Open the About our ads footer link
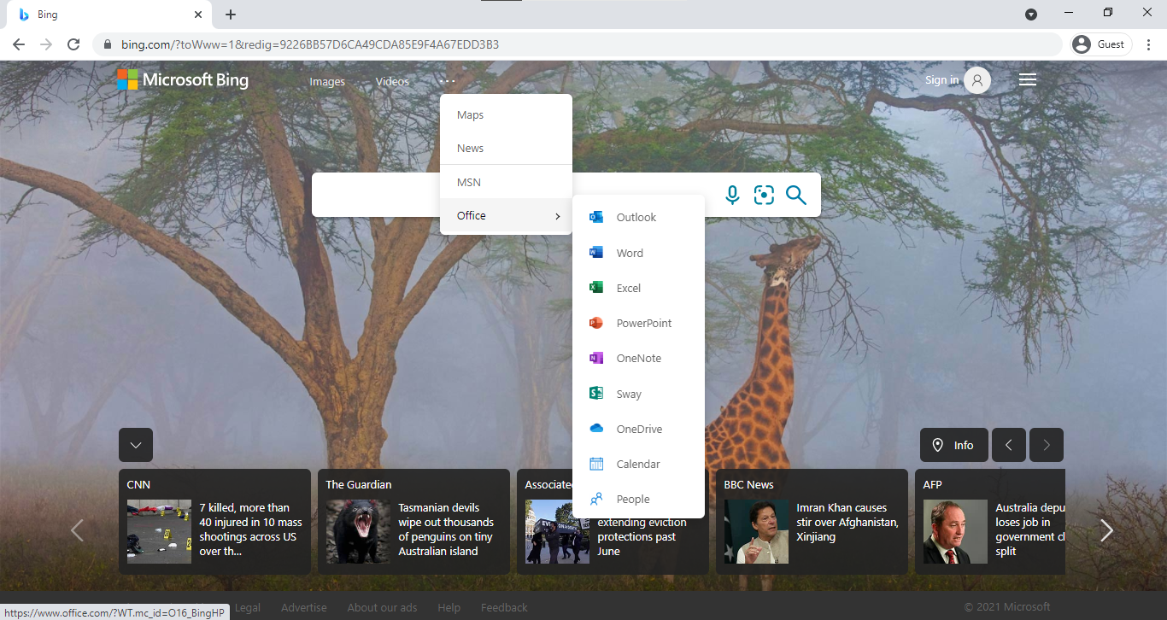Image resolution: width=1167 pixels, height=620 pixels. pyautogui.click(x=382, y=608)
